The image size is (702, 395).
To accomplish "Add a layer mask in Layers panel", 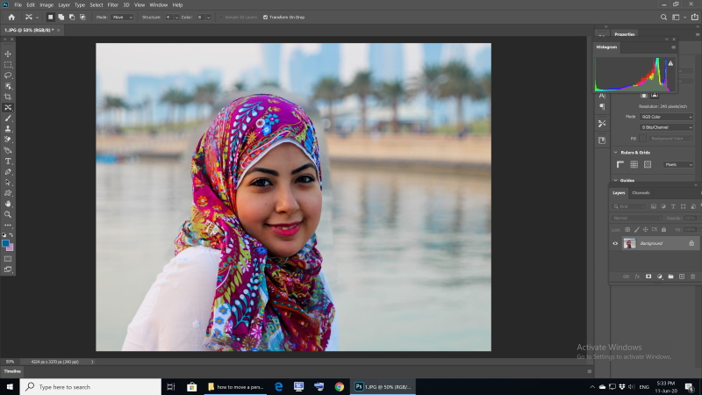I will tap(648, 276).
